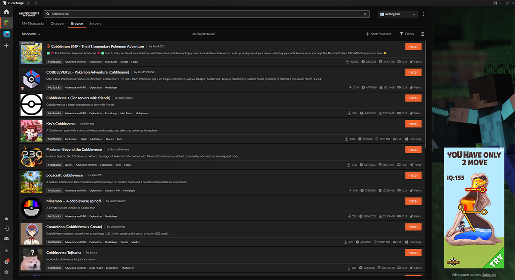
Task: Click the crown premium icon in the sidebar
Action: (x=6, y=218)
